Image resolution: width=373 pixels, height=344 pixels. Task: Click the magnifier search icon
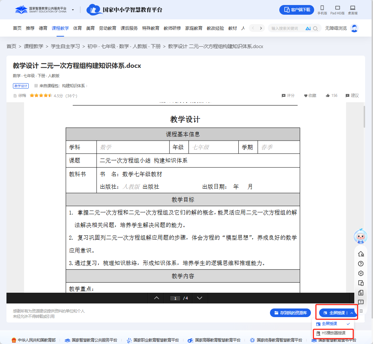[316, 28]
